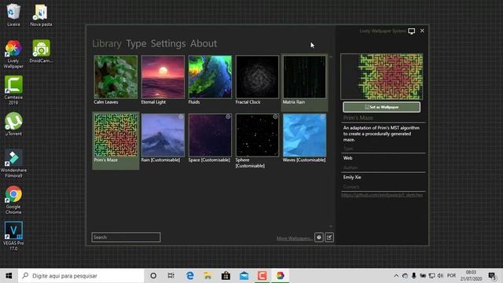Open Task View from the taskbar

point(171,276)
